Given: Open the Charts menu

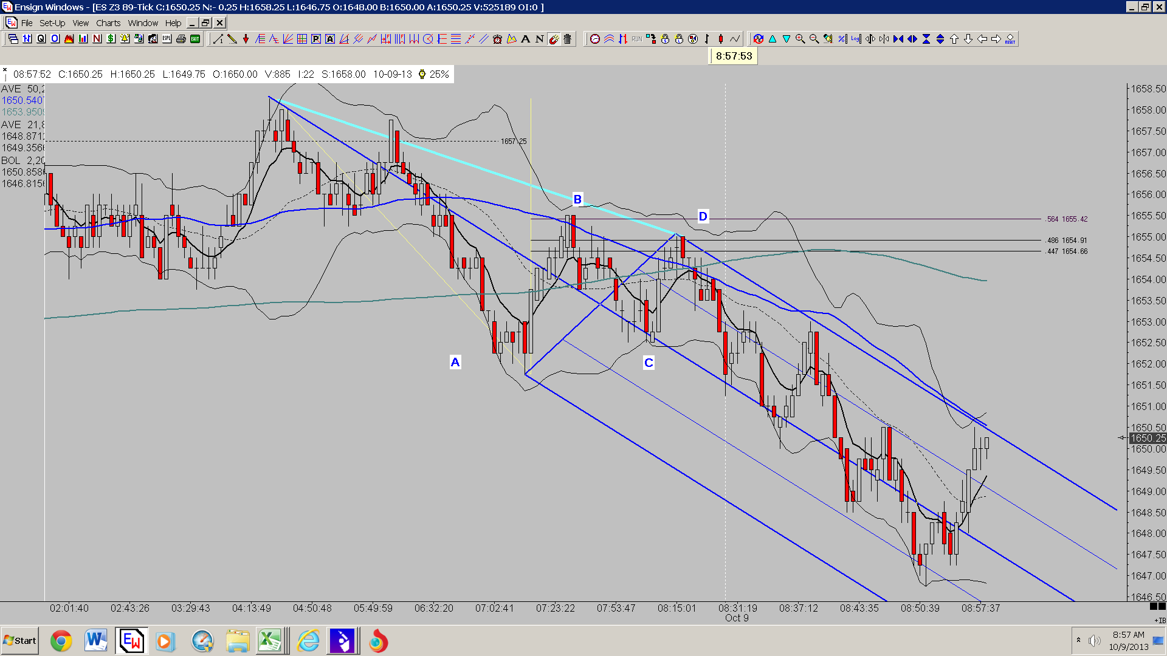Looking at the screenshot, I should 108,23.
